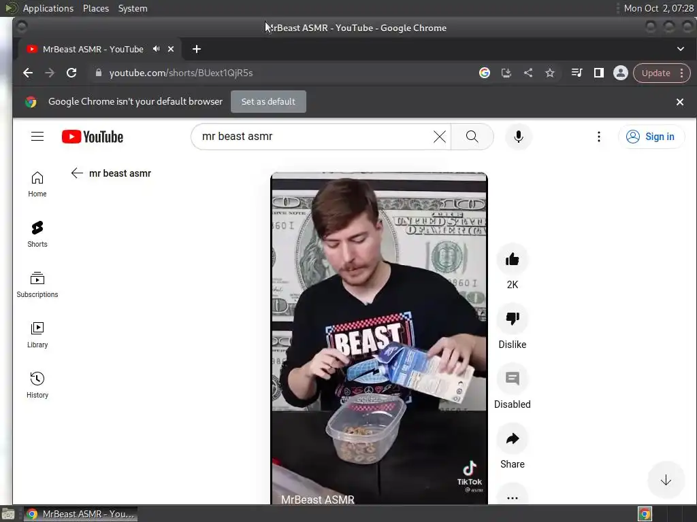Mute tab via speaker icon on tab
This screenshot has width=697, height=522.
(x=156, y=49)
